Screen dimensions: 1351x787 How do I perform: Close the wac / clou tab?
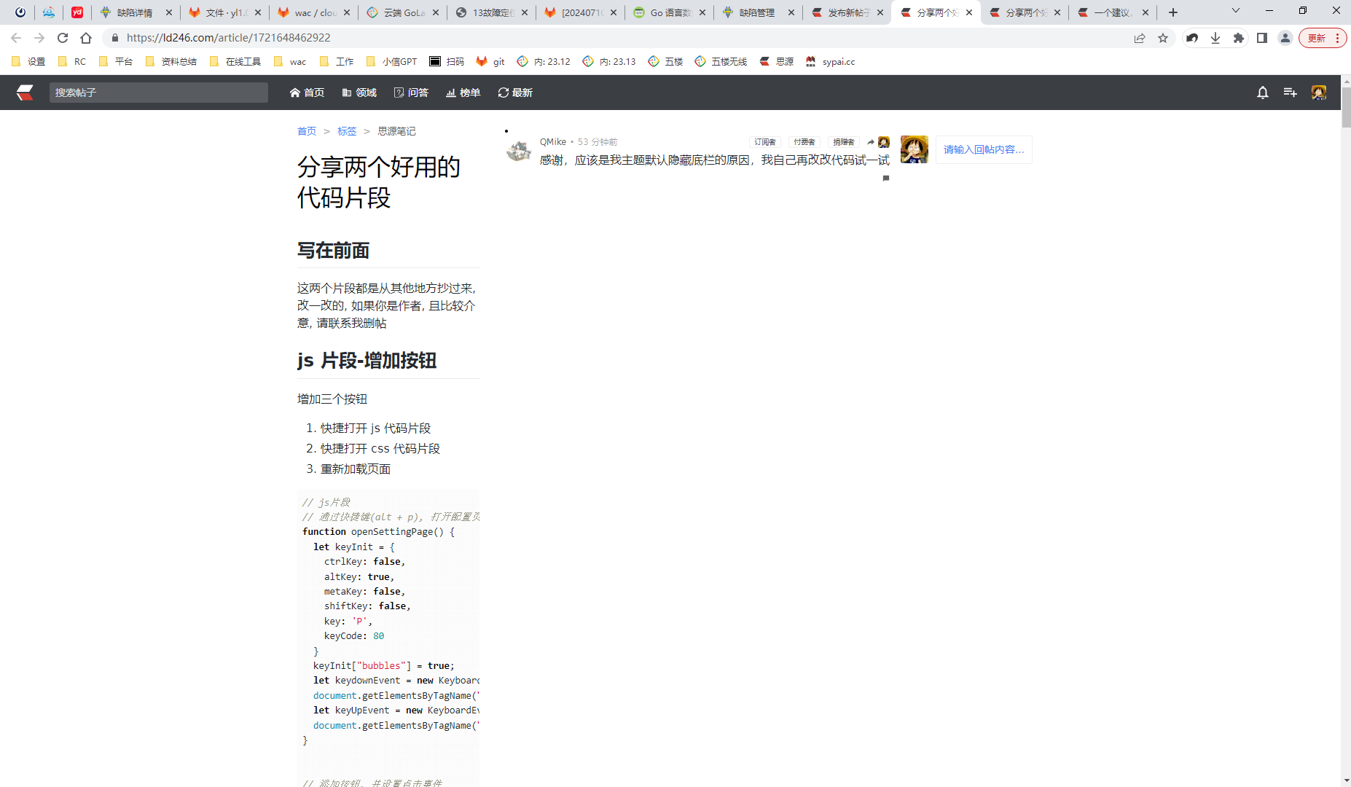[x=347, y=12]
